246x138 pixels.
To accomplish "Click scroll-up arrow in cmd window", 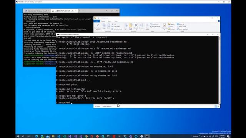I will pos(219,37).
